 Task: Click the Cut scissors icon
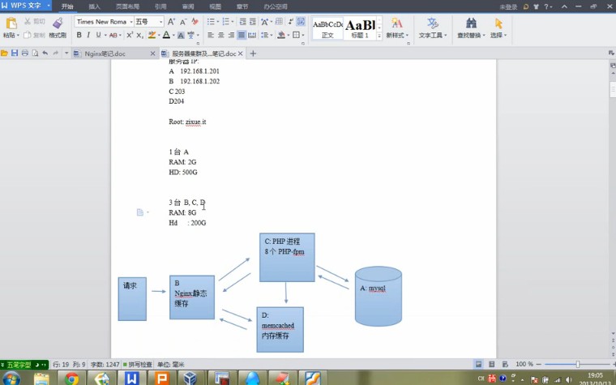(x=28, y=21)
